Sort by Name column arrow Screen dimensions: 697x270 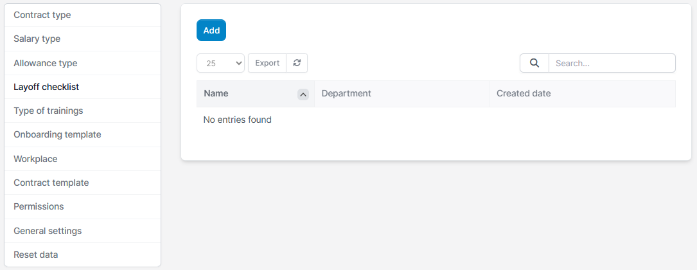click(303, 94)
